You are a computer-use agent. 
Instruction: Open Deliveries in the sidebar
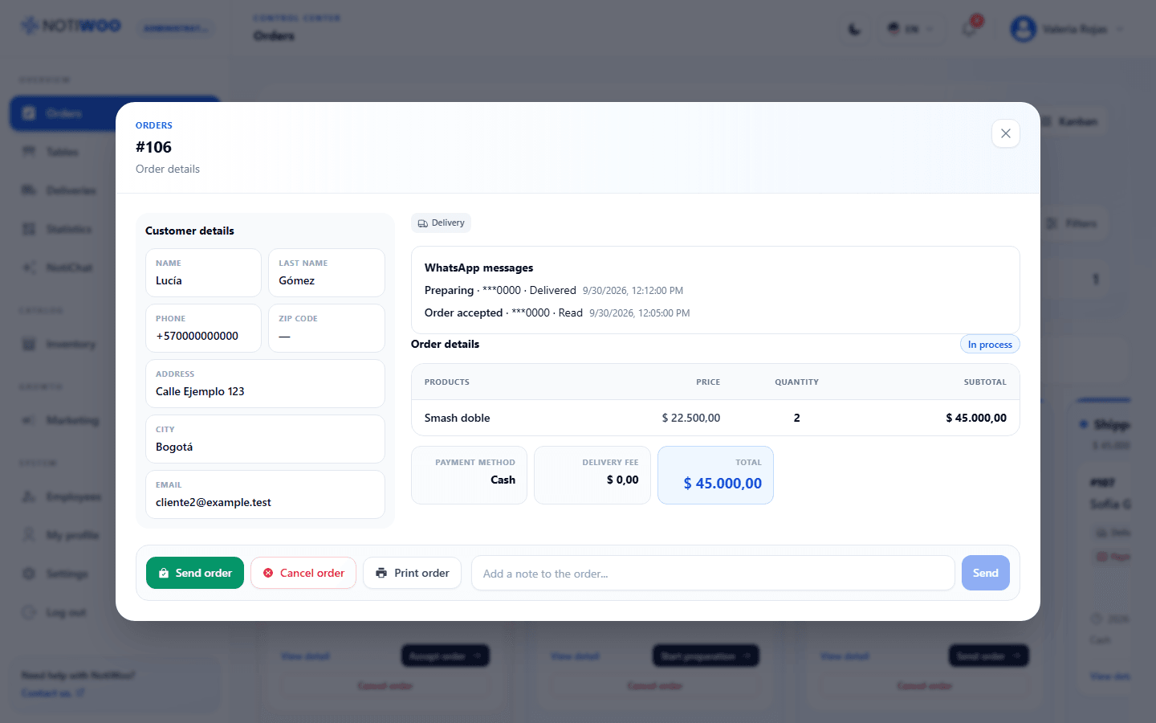(63, 190)
